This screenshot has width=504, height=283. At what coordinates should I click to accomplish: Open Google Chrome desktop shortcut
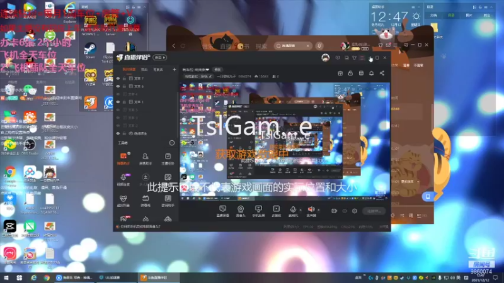(10, 175)
